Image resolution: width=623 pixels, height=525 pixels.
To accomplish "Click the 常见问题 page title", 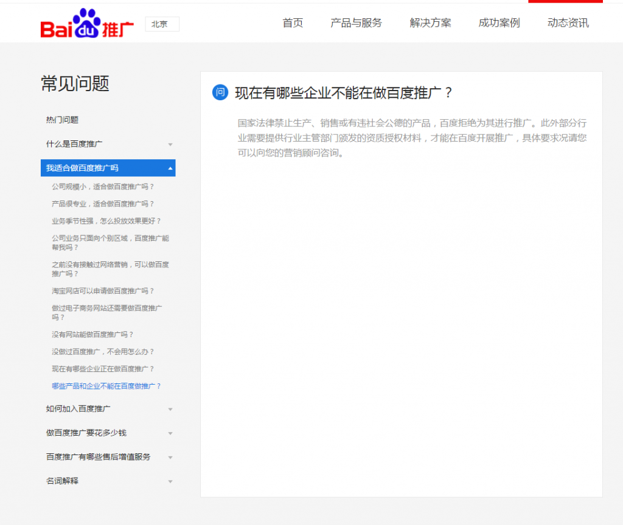I will 75,84.
